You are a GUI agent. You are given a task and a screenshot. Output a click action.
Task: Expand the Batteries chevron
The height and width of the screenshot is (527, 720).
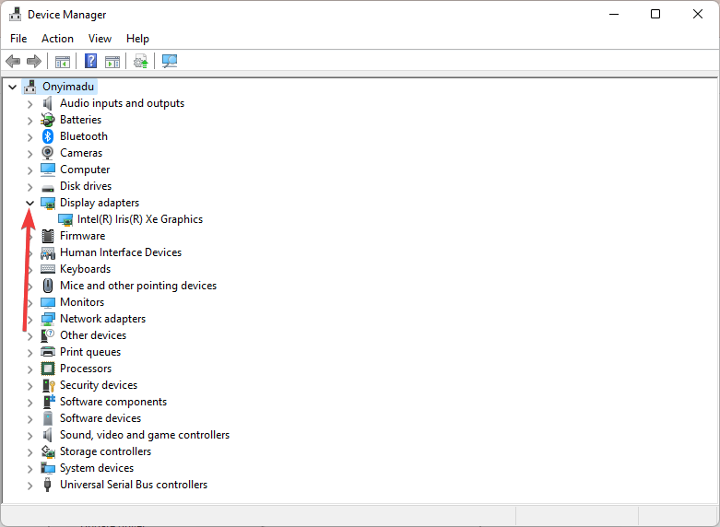coord(30,121)
